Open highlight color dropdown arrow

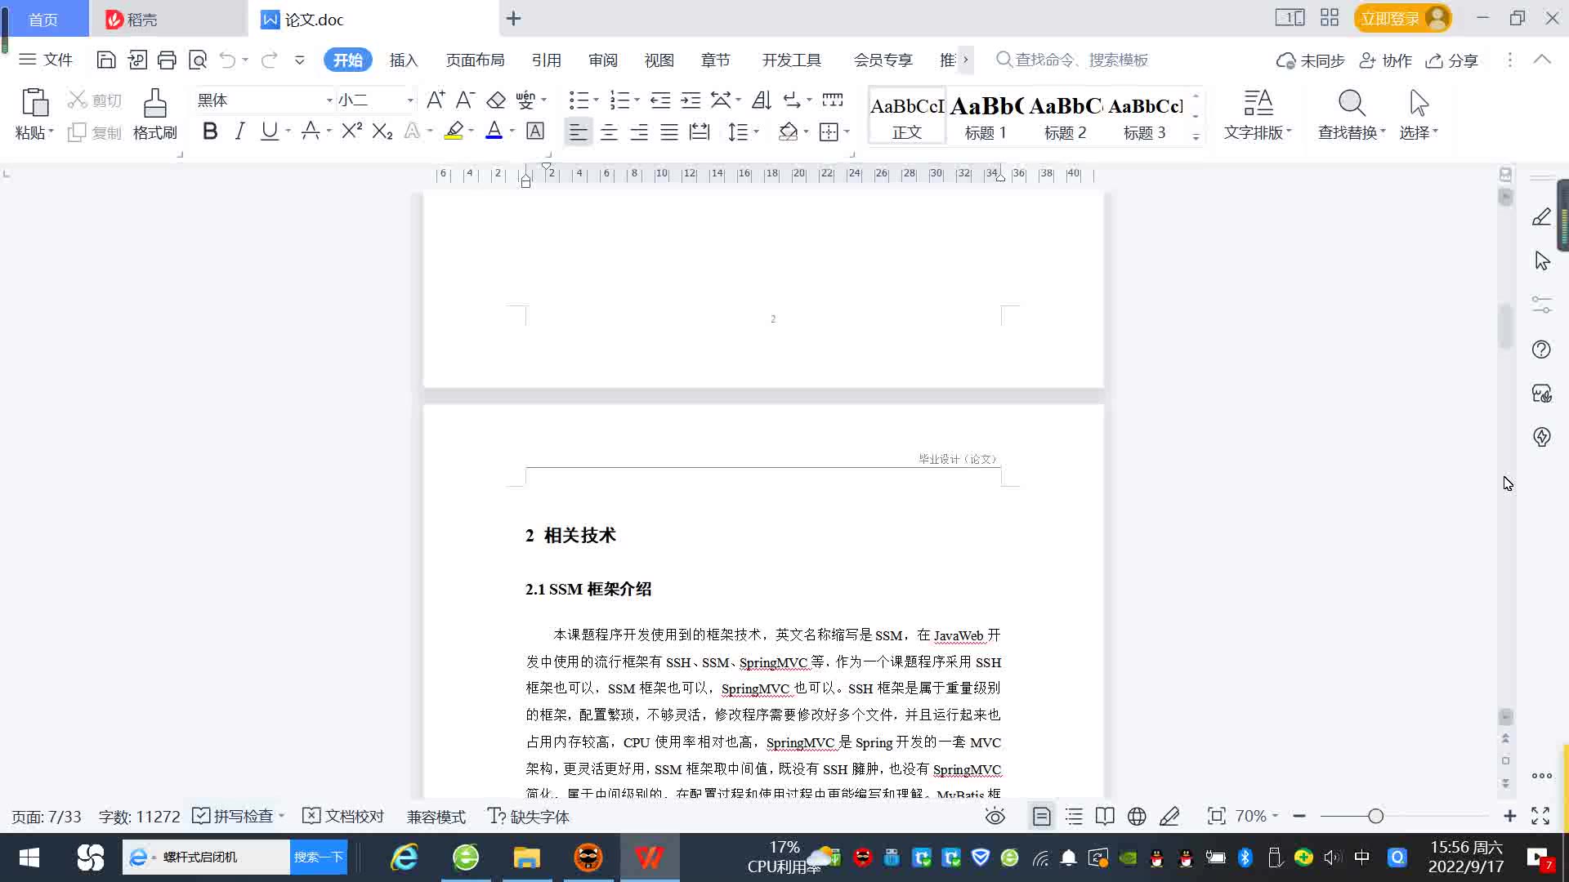click(x=472, y=131)
